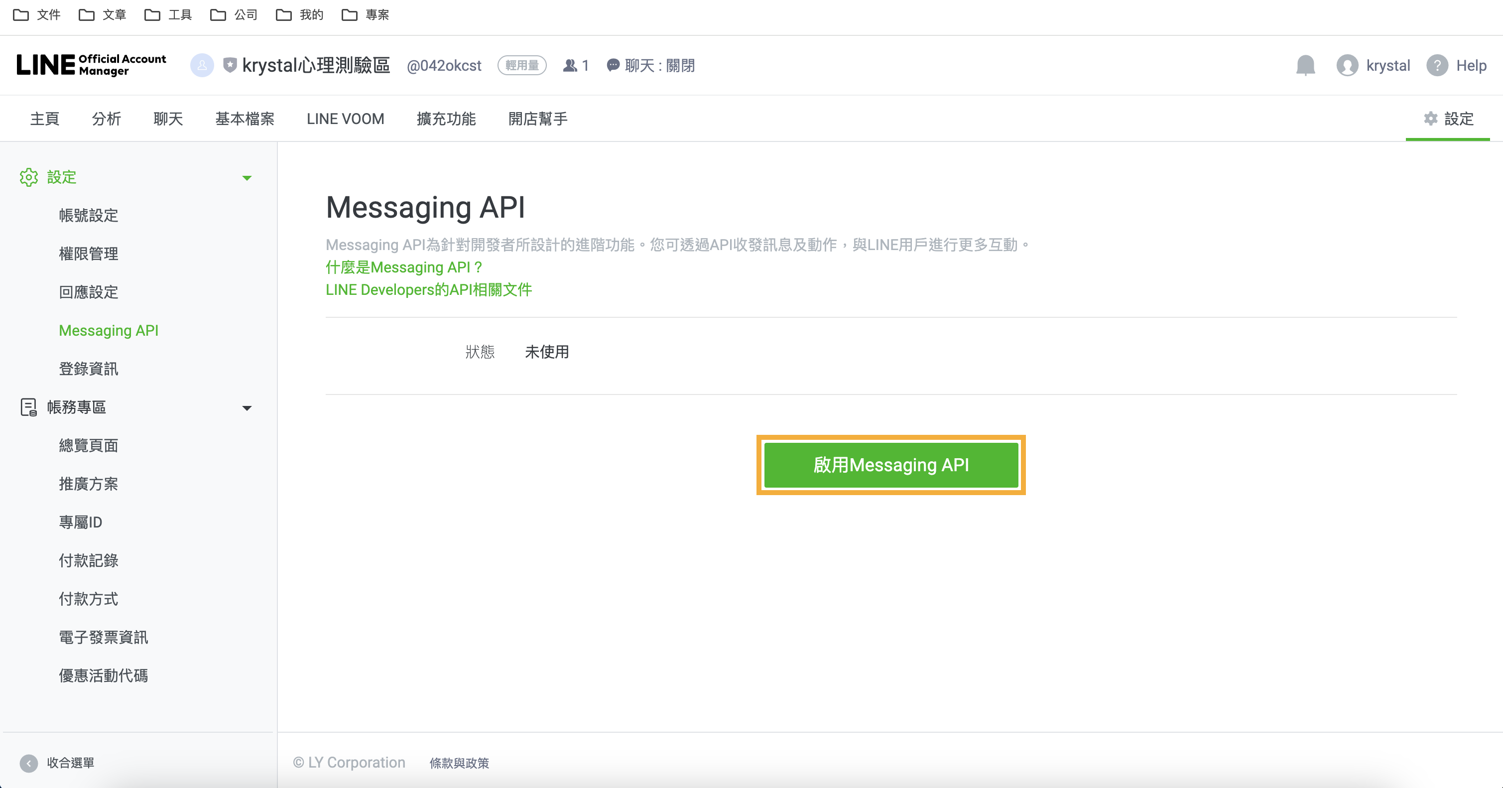Click the friends count icon showing 1

(569, 65)
